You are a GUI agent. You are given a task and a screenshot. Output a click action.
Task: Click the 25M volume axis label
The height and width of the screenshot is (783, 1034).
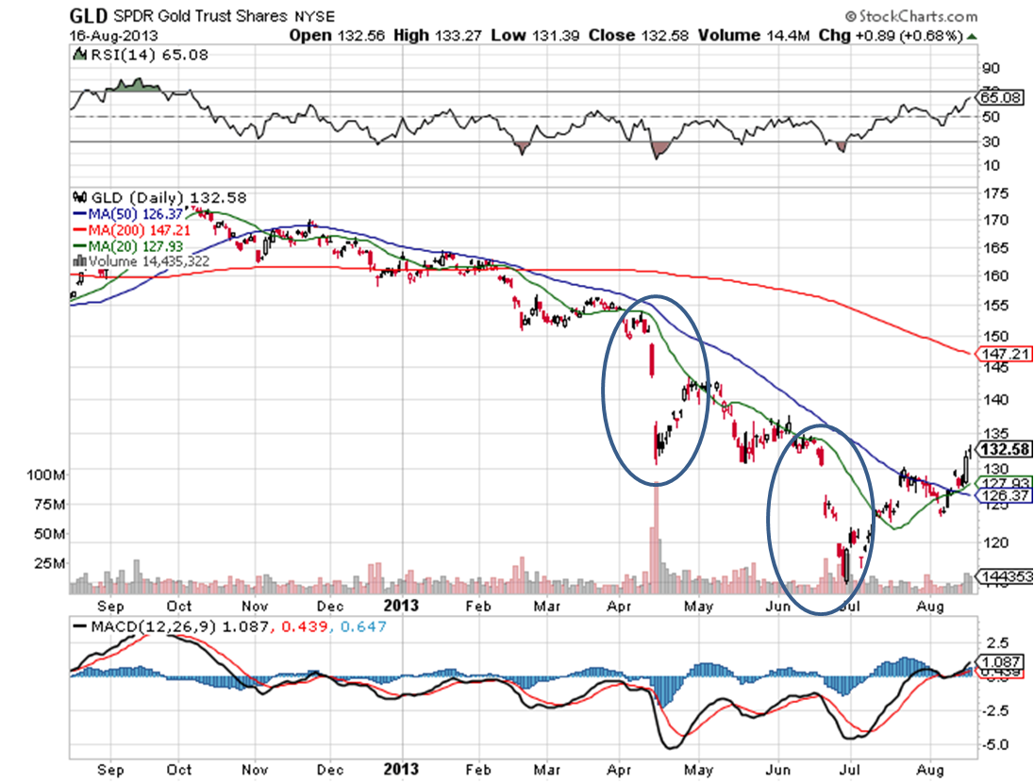pos(49,563)
